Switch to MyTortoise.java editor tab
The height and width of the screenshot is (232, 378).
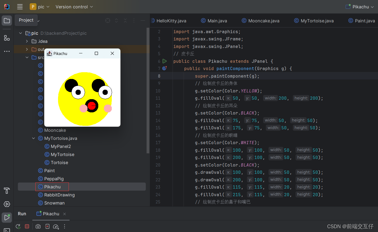tap(314, 21)
